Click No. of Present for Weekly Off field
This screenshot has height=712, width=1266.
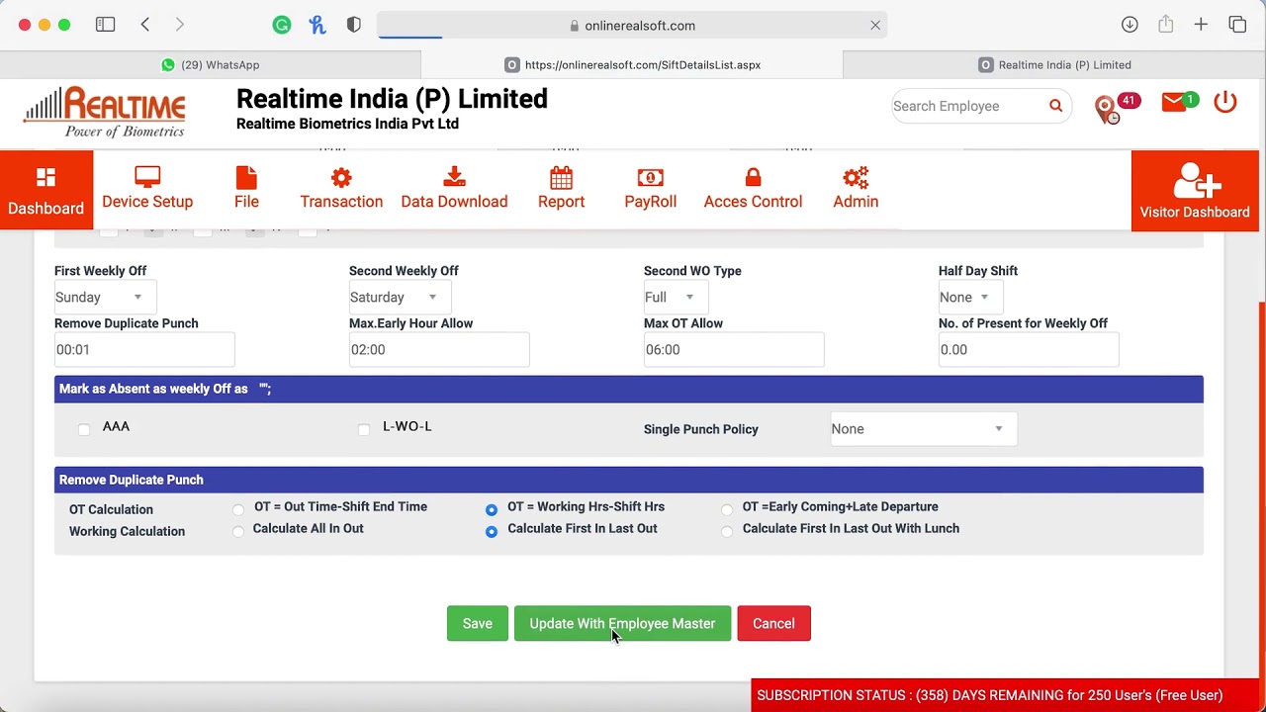[1029, 349]
